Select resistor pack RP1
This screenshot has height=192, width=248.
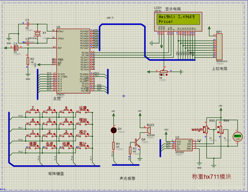pos(219,46)
